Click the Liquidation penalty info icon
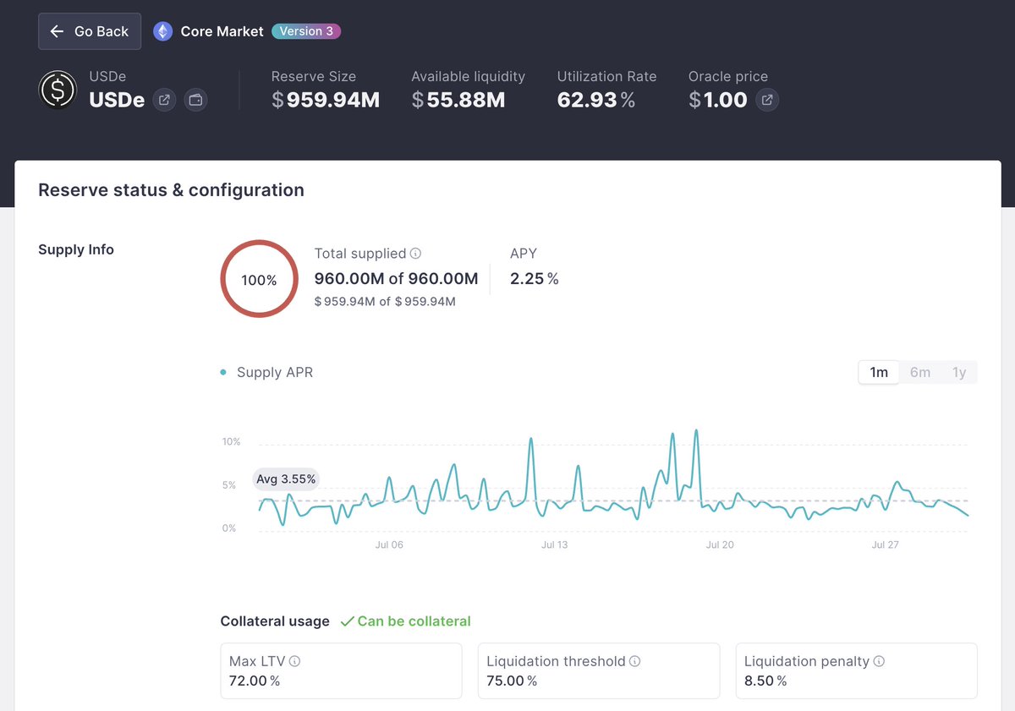Screen dimensions: 1015x711 point(879,662)
